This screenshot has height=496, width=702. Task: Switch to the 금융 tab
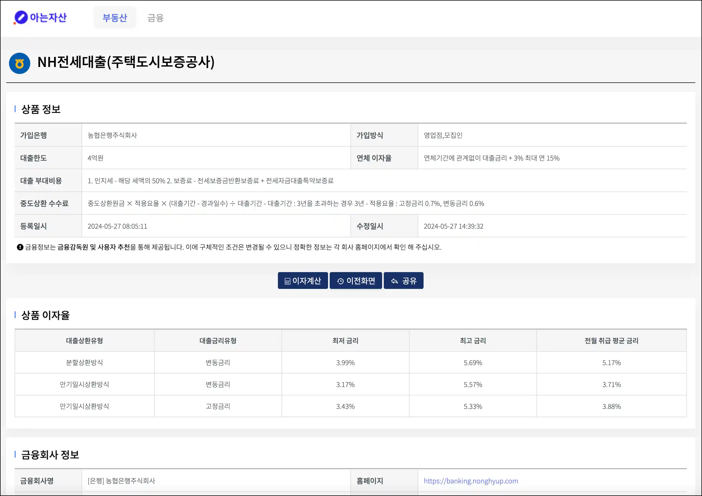coord(155,18)
